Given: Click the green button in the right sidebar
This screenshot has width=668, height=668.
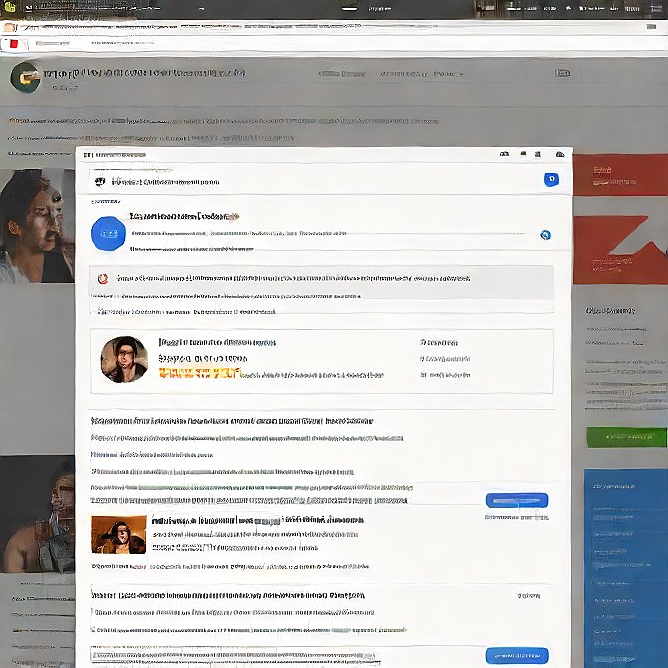Looking at the screenshot, I should pos(626,436).
